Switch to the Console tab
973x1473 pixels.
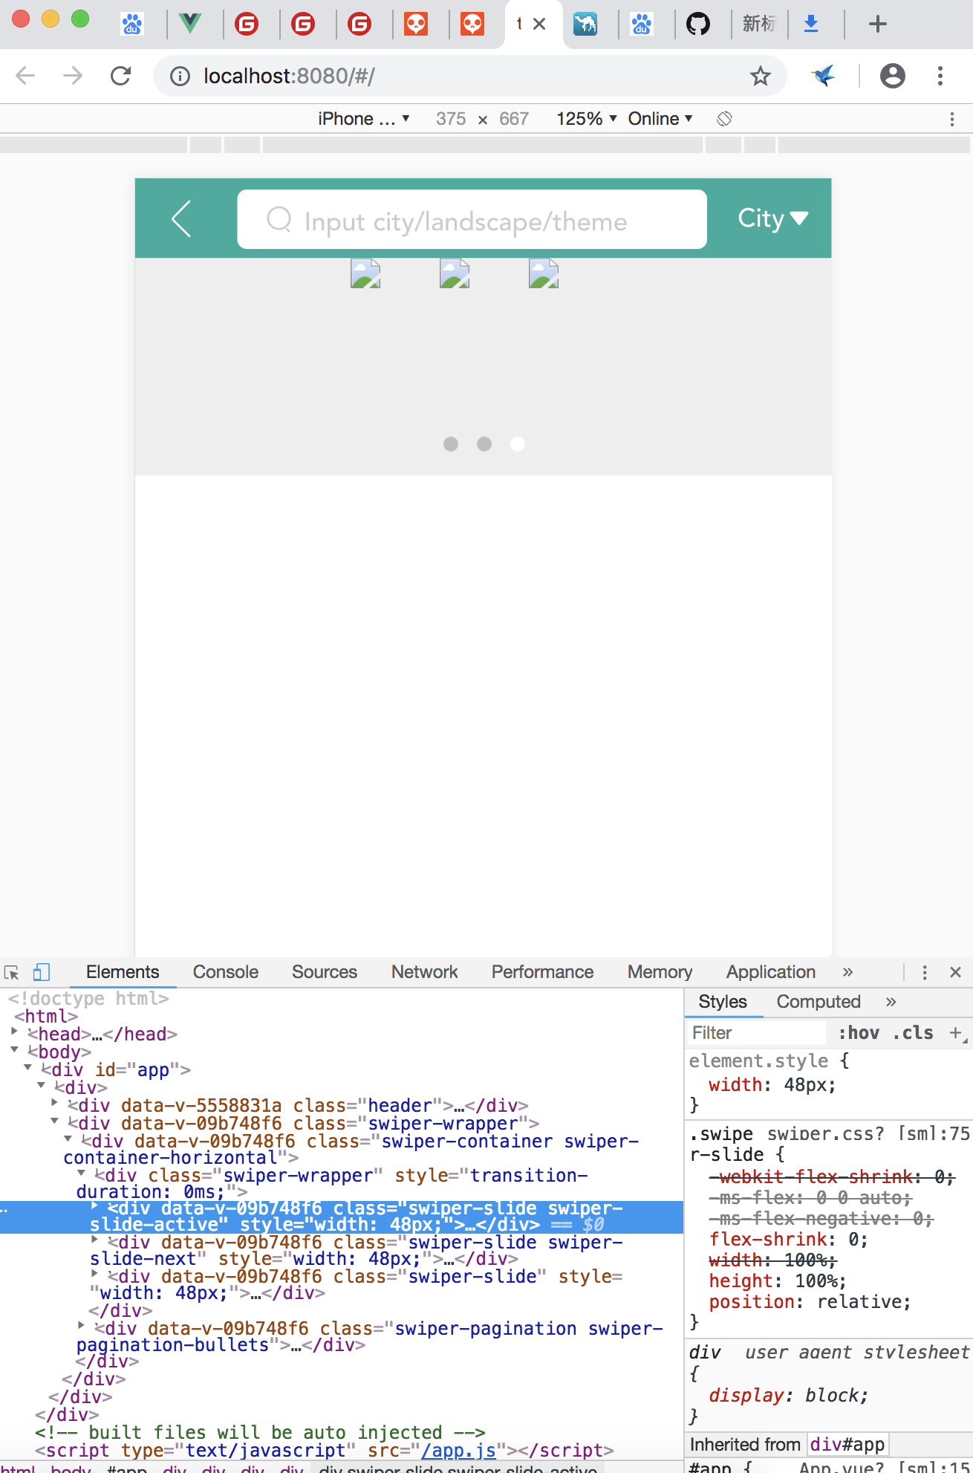pos(226,972)
